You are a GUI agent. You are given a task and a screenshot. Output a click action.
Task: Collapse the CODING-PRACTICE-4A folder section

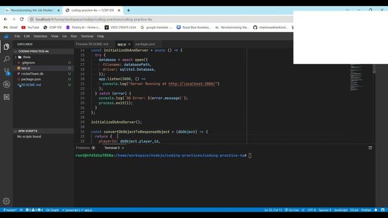[x=43, y=51]
